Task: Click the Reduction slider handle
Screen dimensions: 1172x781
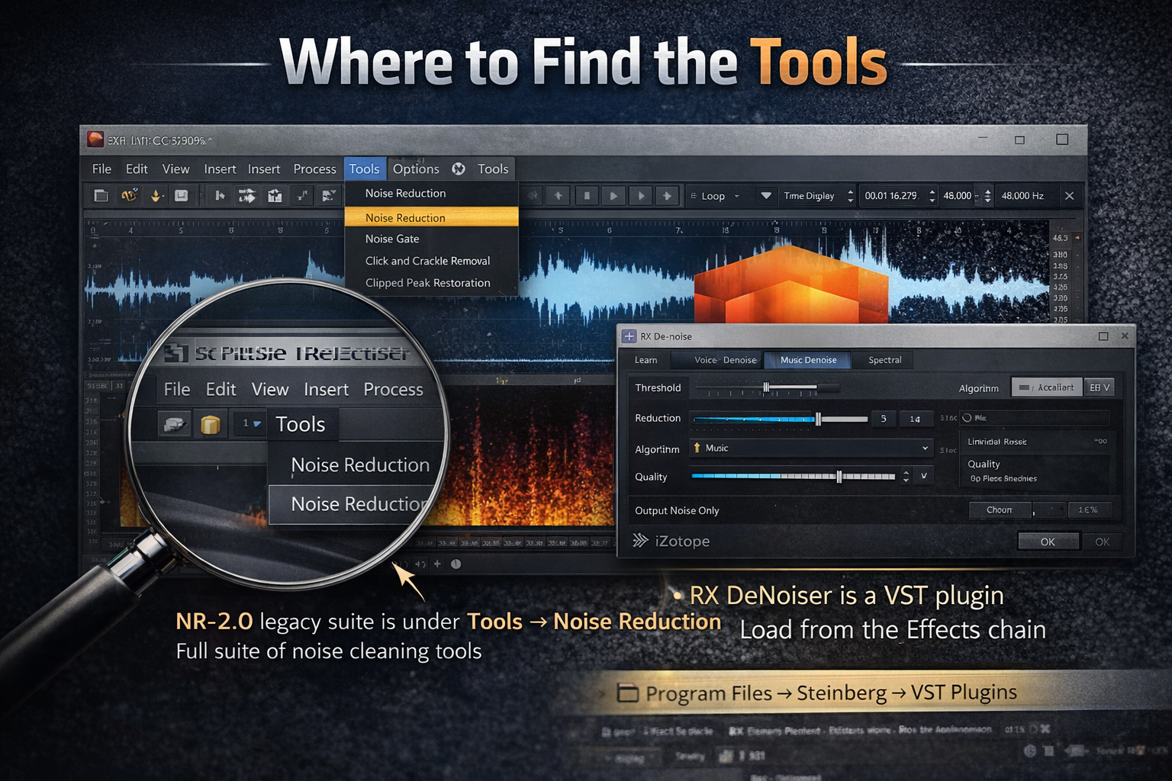Action: 818,419
